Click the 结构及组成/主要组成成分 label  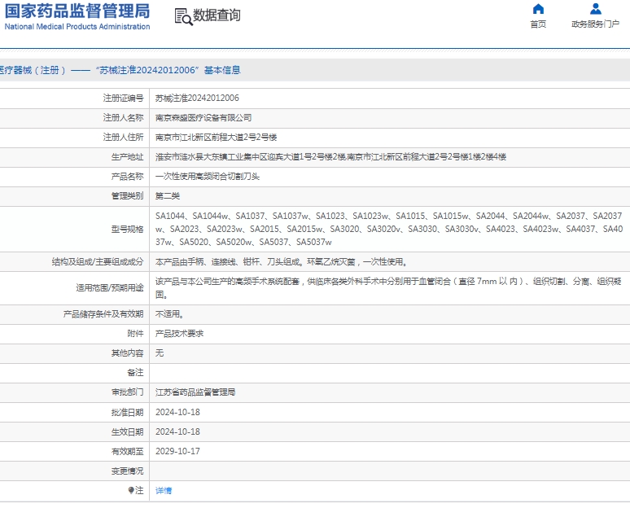[x=98, y=262]
